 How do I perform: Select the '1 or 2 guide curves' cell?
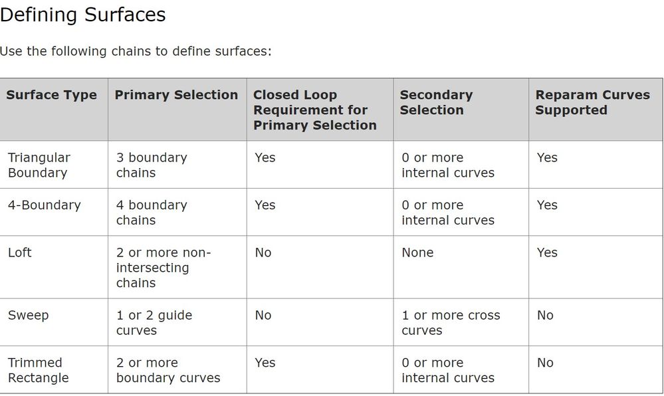pyautogui.click(x=154, y=322)
